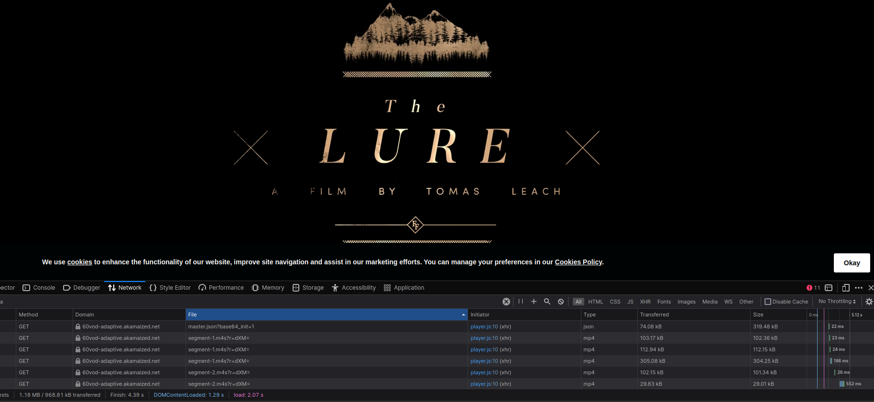Viewport: 874px width, 402px height.
Task: Click the "load: 2.07 s" status entry
Action: click(249, 395)
